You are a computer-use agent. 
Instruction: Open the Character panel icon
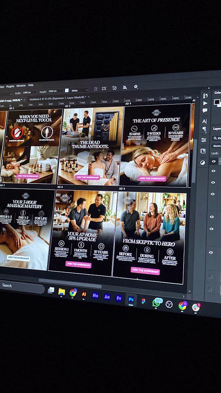pos(205,121)
